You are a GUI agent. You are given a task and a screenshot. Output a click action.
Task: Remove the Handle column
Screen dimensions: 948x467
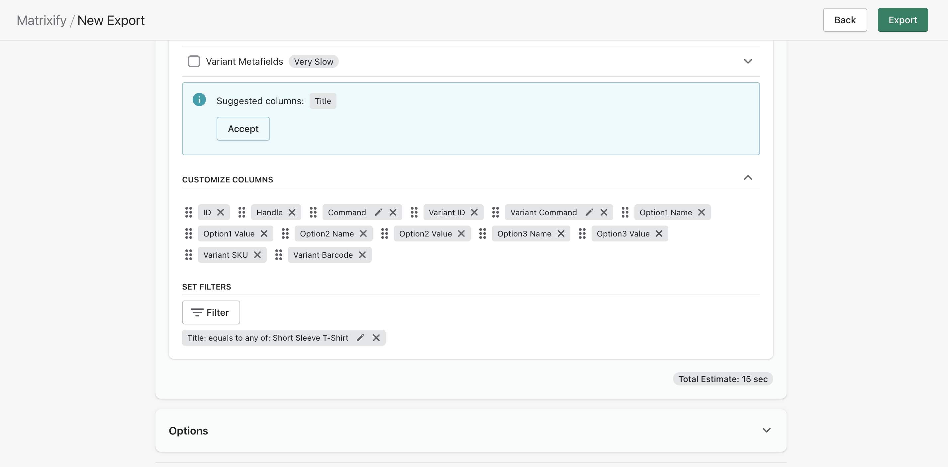292,212
